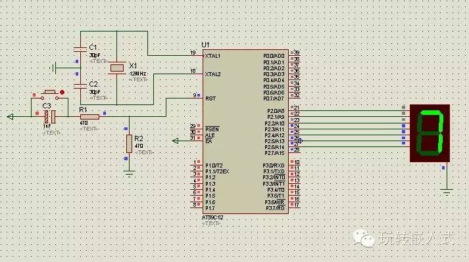Viewport: 469px width, 262px height.
Task: Click the P3.0/RXD pin label
Action: (274, 165)
